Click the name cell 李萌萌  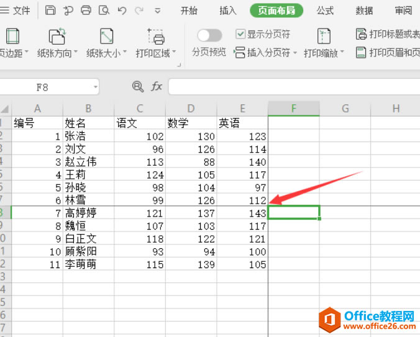coord(88,264)
